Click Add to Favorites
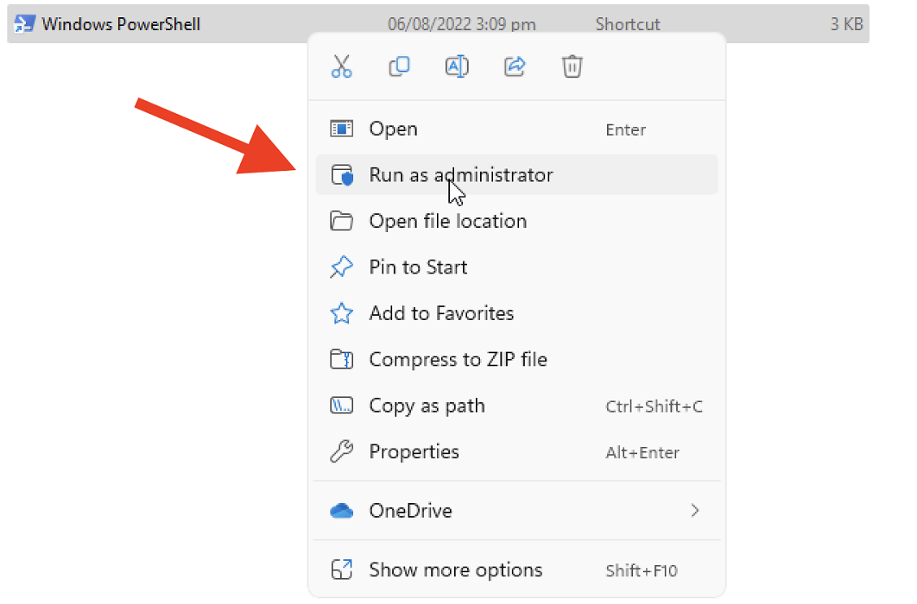Image resolution: width=917 pixels, height=604 pixels. 441,313
